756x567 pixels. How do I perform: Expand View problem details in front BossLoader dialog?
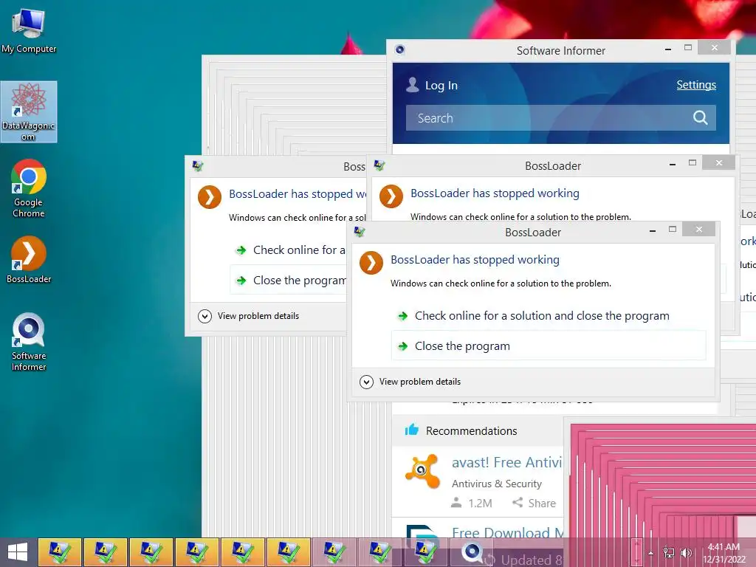tap(410, 382)
